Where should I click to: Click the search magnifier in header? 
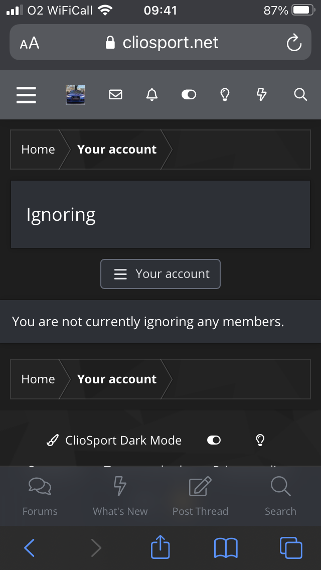[300, 94]
